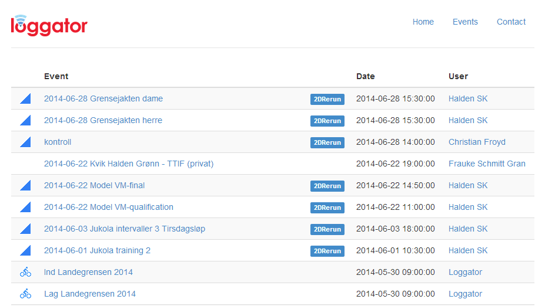Open 2DRerun for kontroll event
The width and height of the screenshot is (545, 306).
[327, 142]
